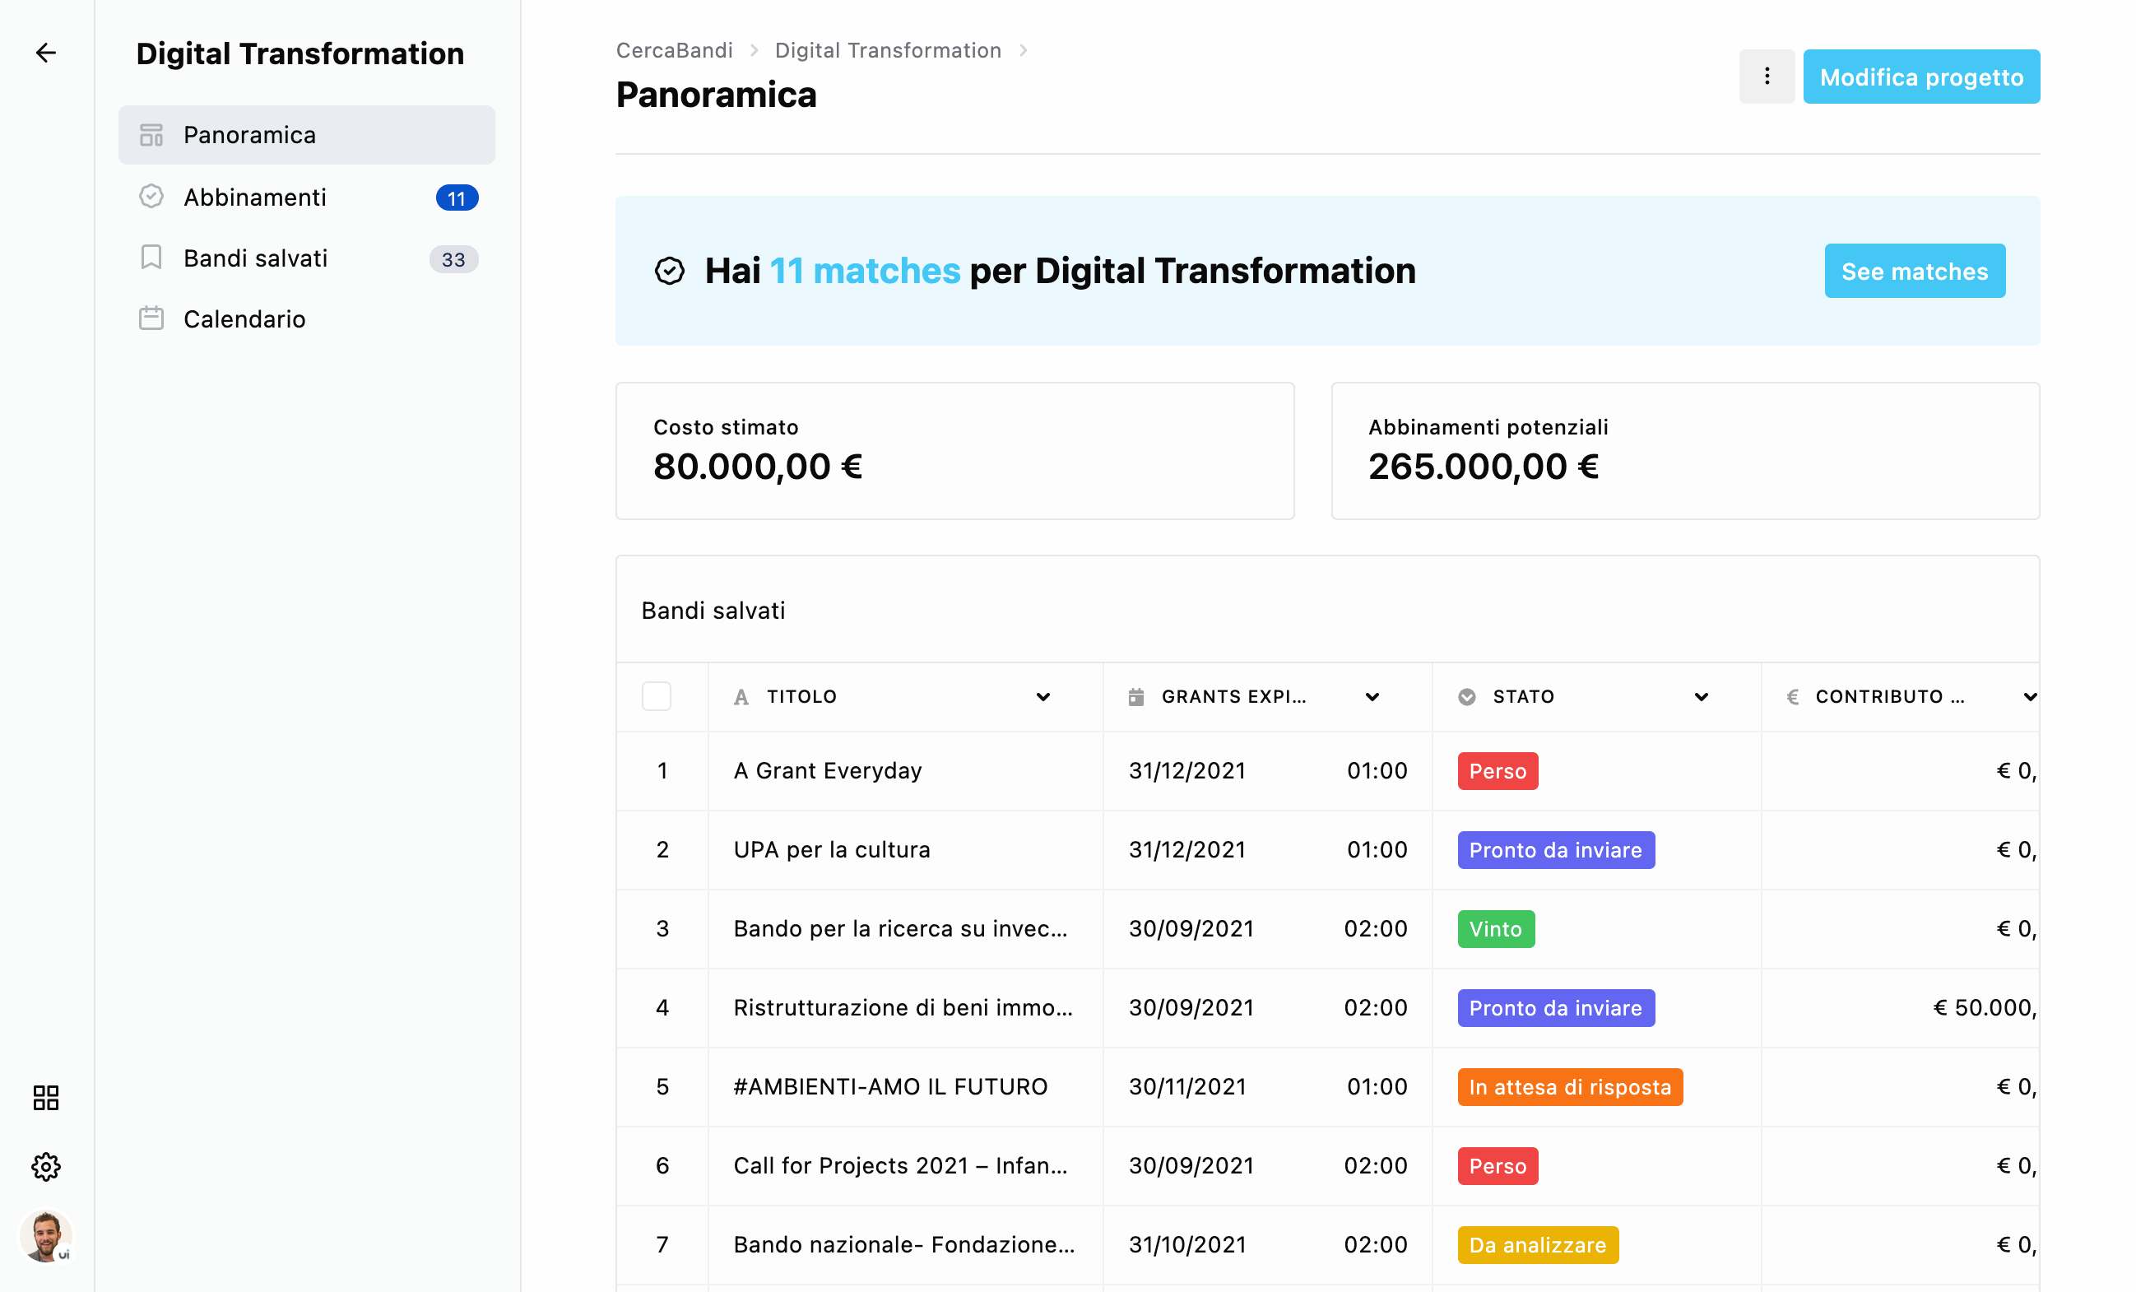2136x1292 pixels.
Task: Follow the Digital Transformation breadcrumb link
Action: pos(888,50)
